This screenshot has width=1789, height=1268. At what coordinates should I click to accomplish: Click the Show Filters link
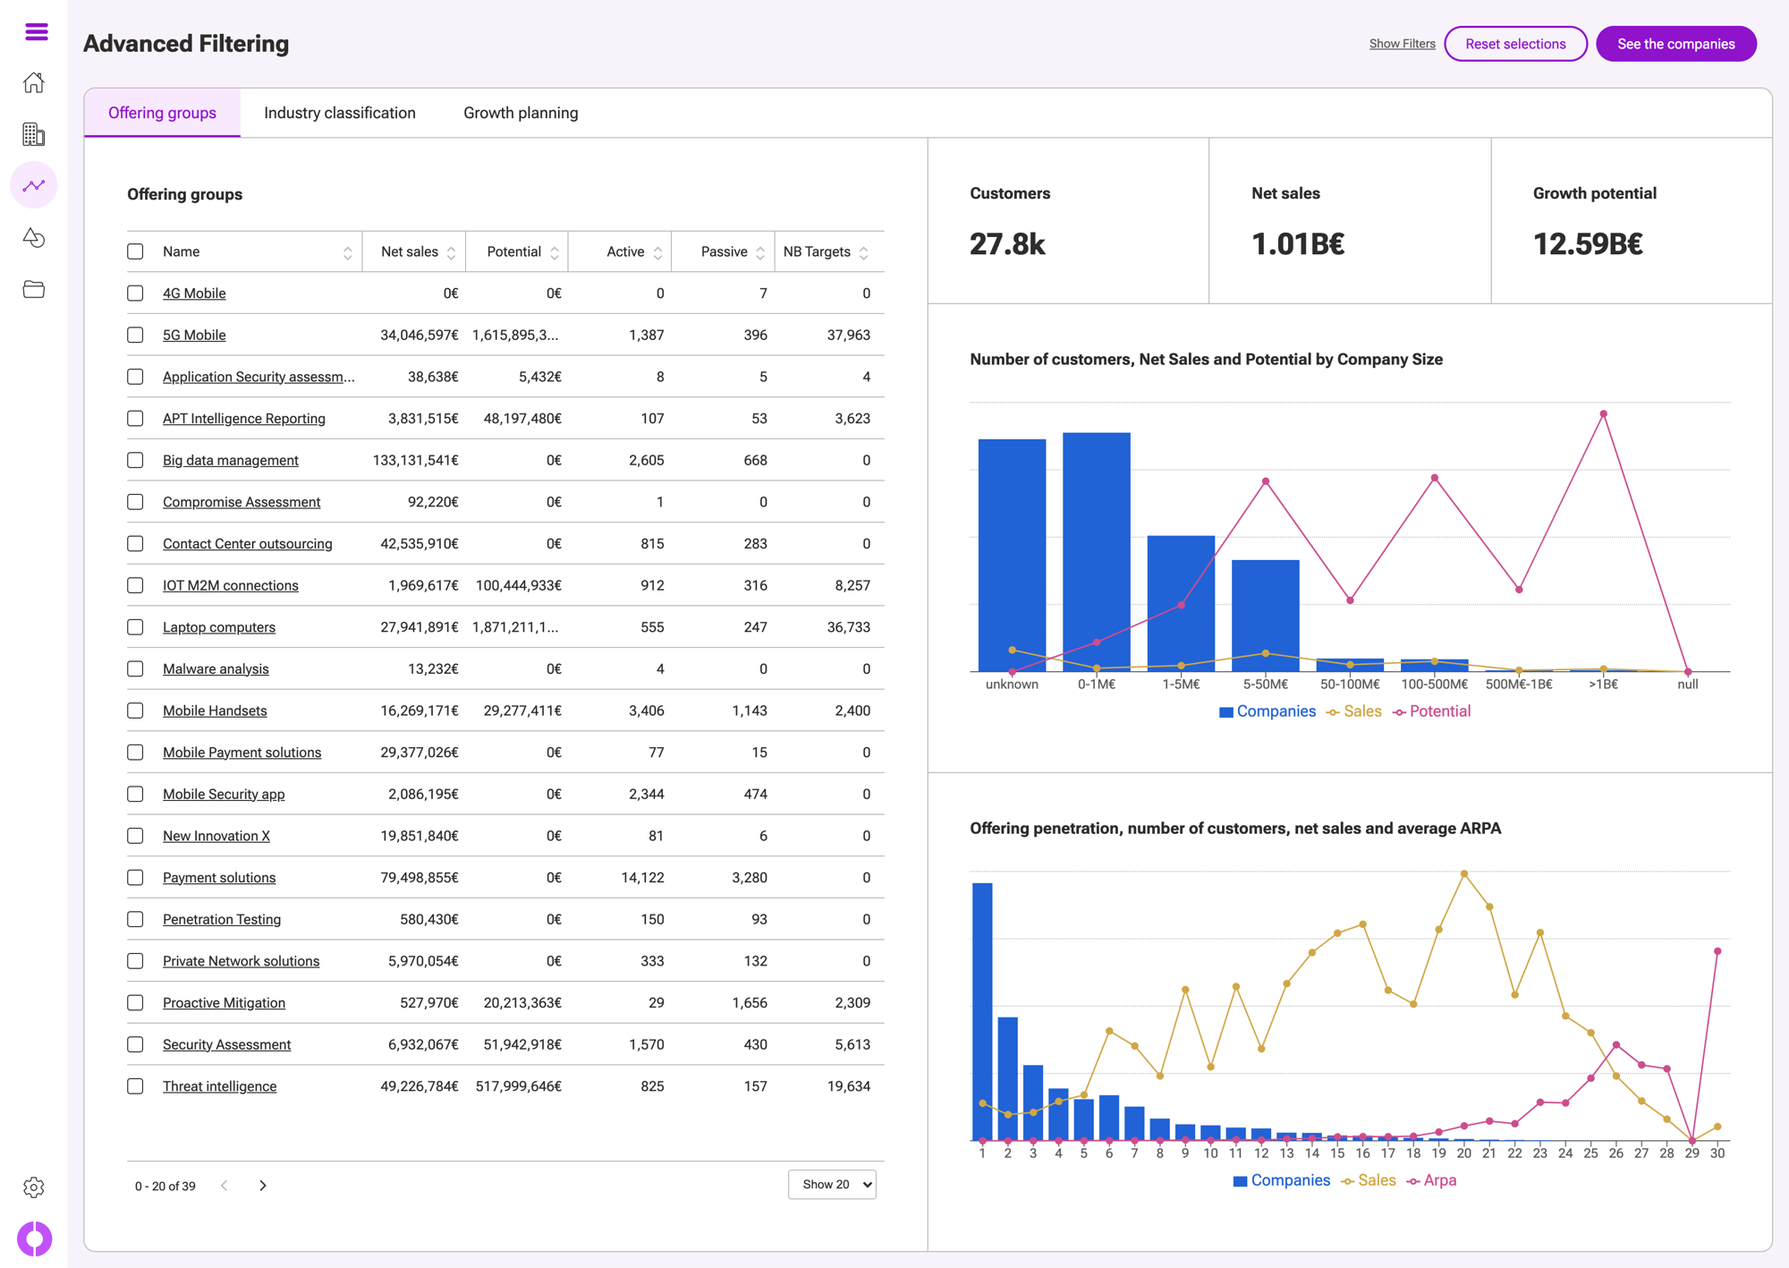tap(1402, 44)
